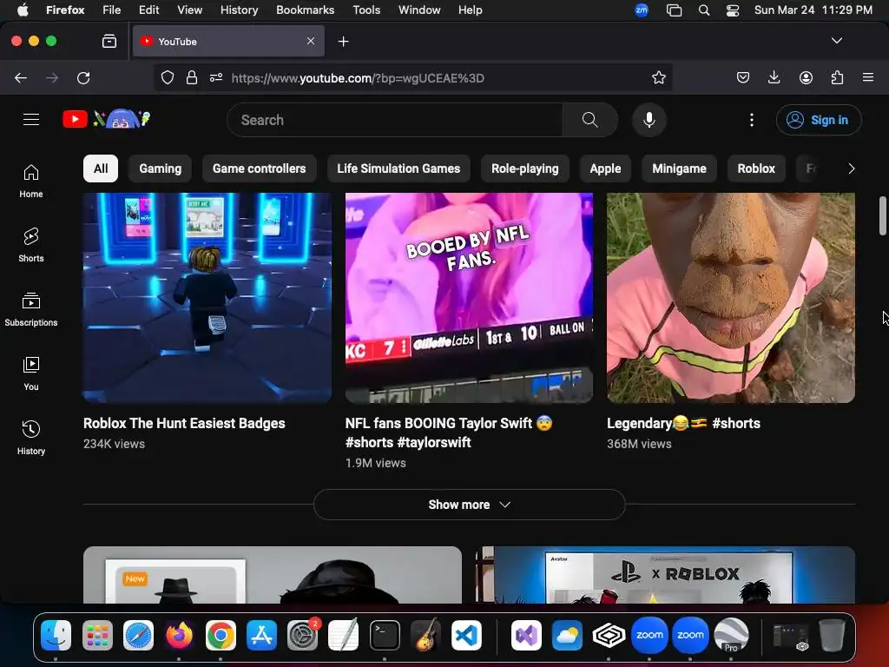This screenshot has width=889, height=667.
Task: Expand Shorts with Show more
Action: tap(470, 505)
